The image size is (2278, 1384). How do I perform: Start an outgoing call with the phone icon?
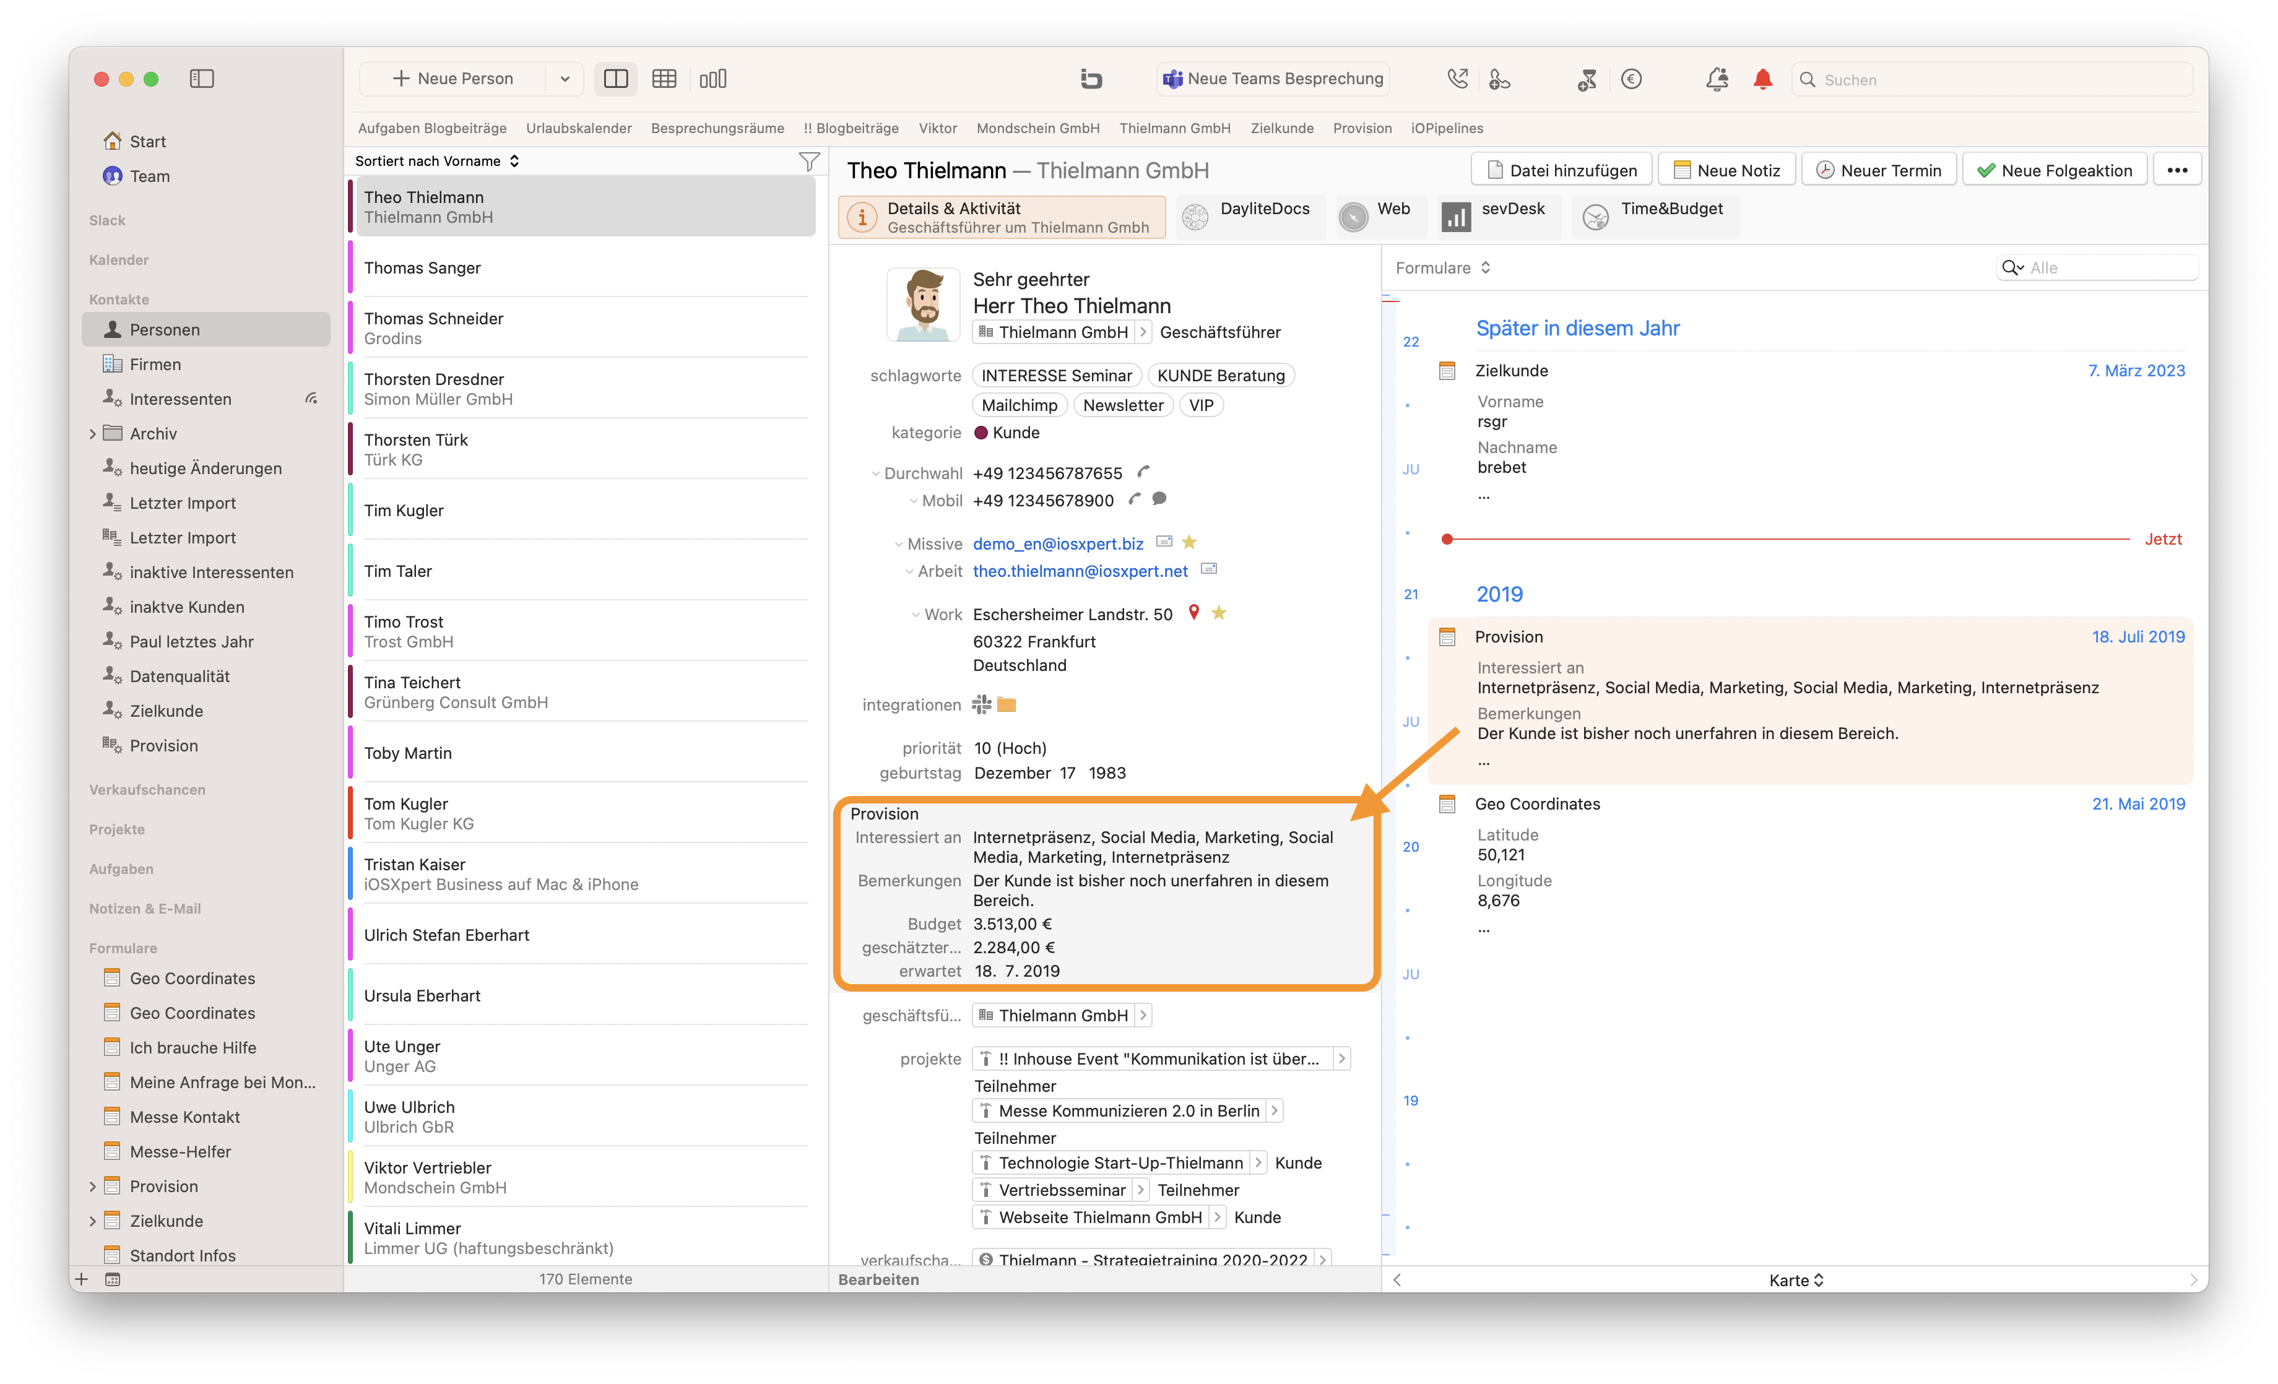(1457, 79)
